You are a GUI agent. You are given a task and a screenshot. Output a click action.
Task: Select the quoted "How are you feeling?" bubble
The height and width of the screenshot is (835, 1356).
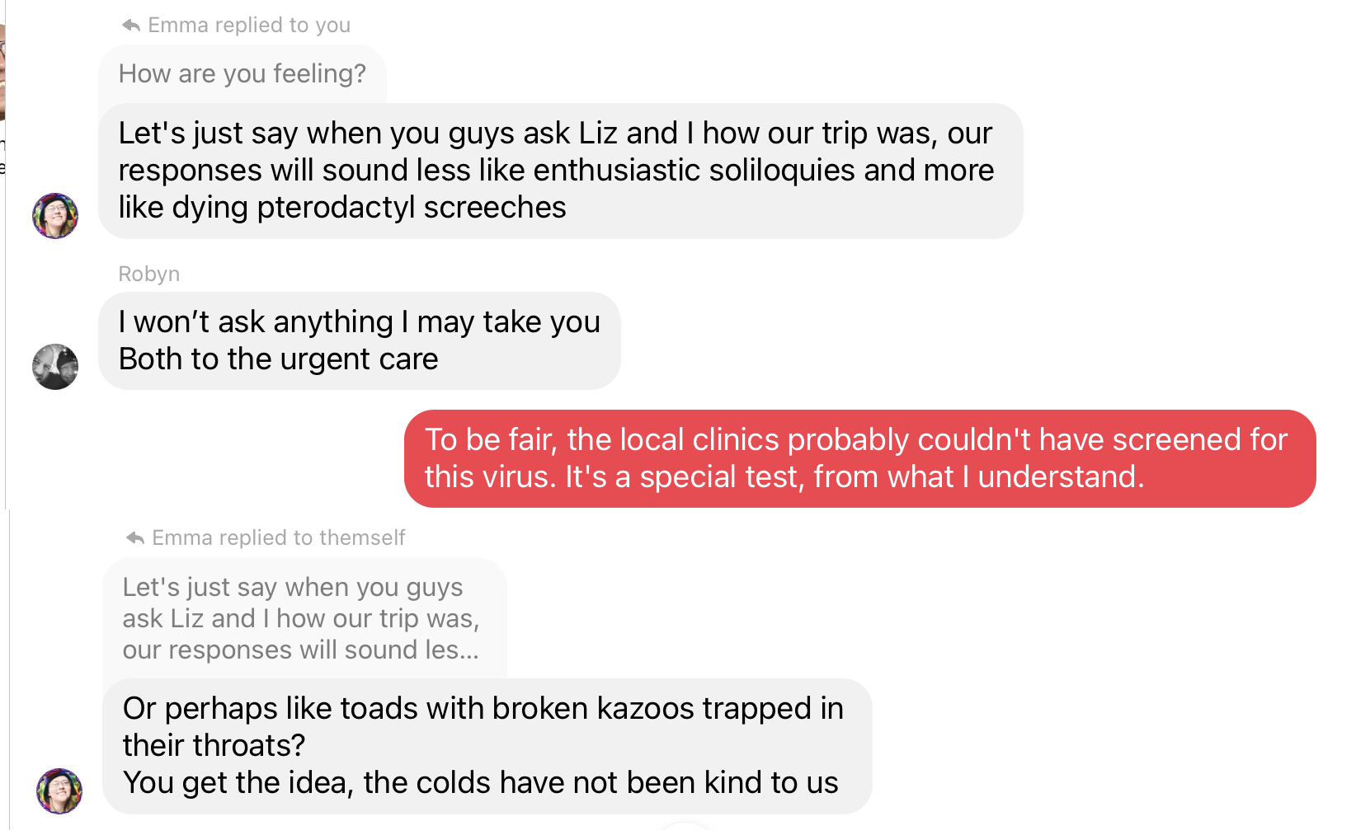click(x=242, y=74)
